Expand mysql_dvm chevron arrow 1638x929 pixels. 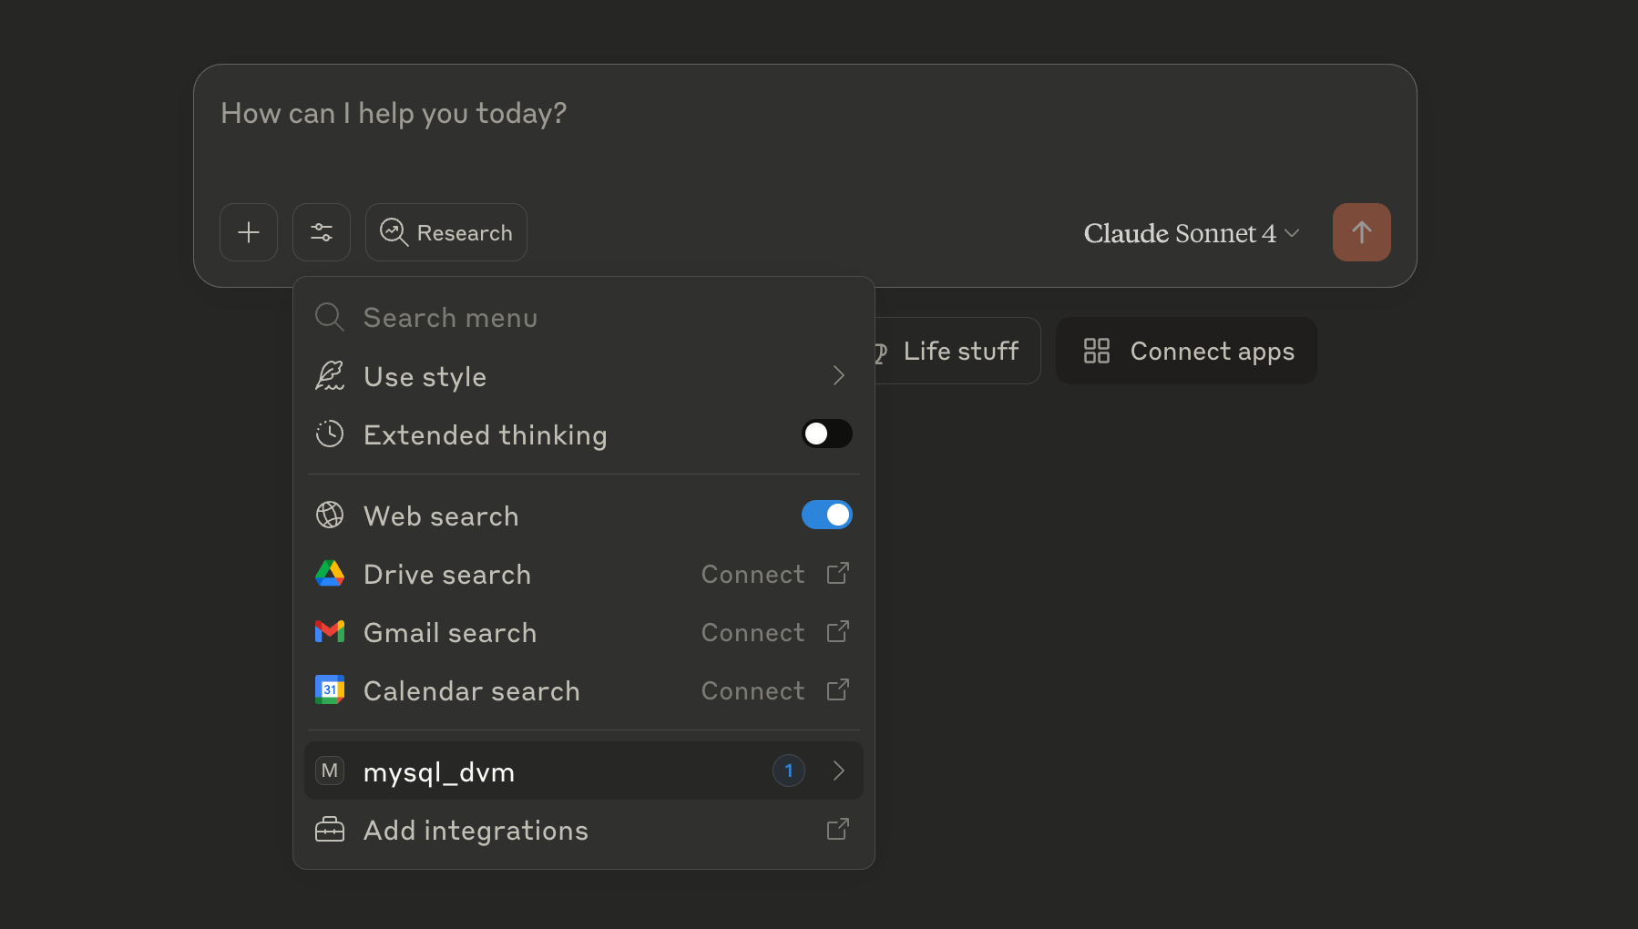839,771
